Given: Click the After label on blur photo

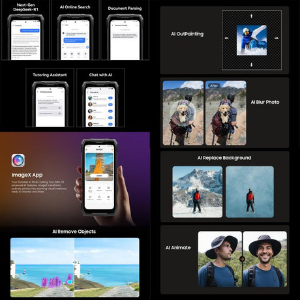Looking at the screenshot, I should [x=214, y=85].
